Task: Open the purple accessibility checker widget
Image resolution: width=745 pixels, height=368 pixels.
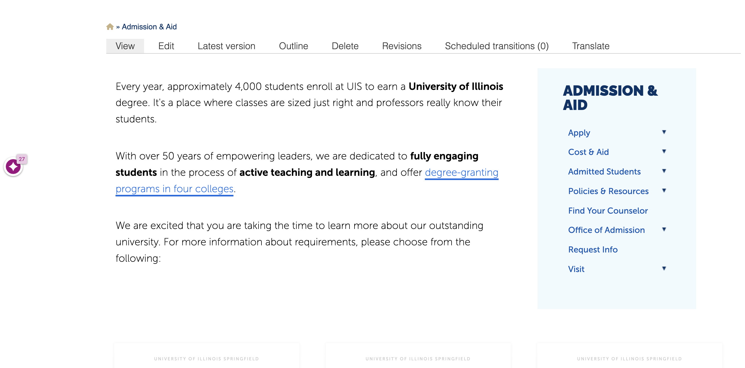Action: click(x=13, y=167)
